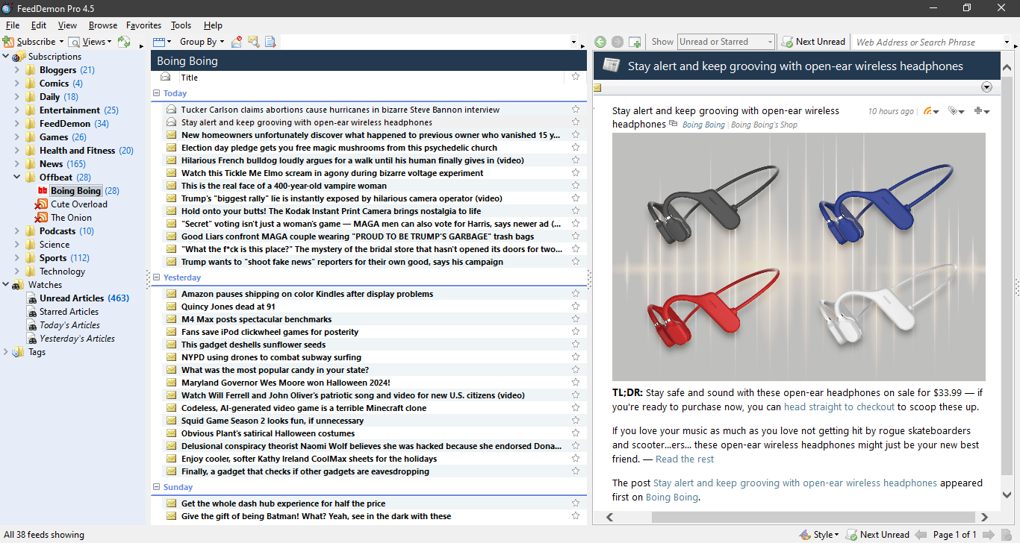Star the Tucker Carlson hurricanes article
The width and height of the screenshot is (1020, 543).
(x=575, y=110)
